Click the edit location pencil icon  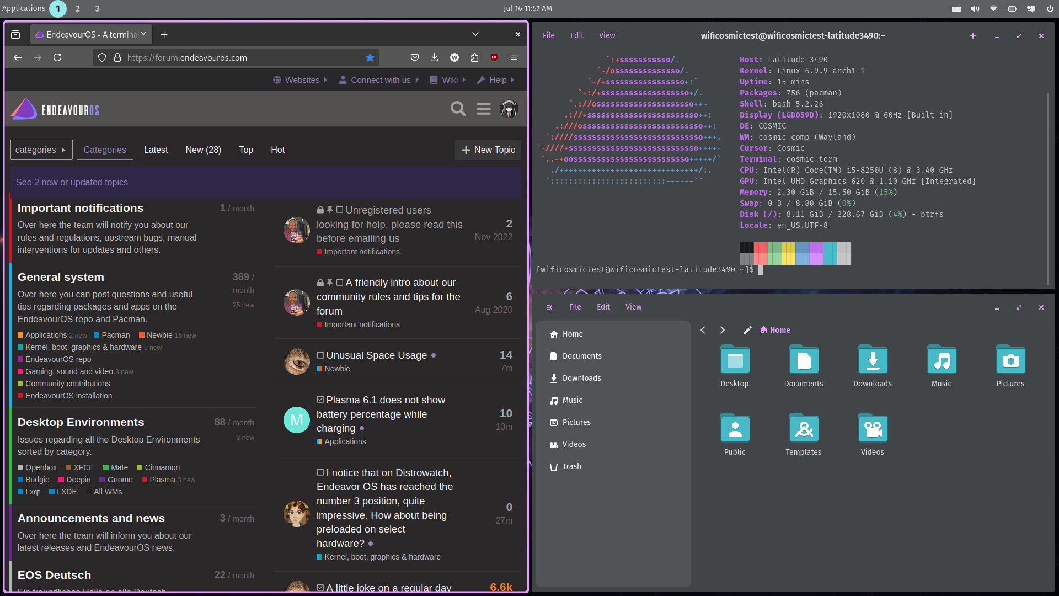pos(747,330)
